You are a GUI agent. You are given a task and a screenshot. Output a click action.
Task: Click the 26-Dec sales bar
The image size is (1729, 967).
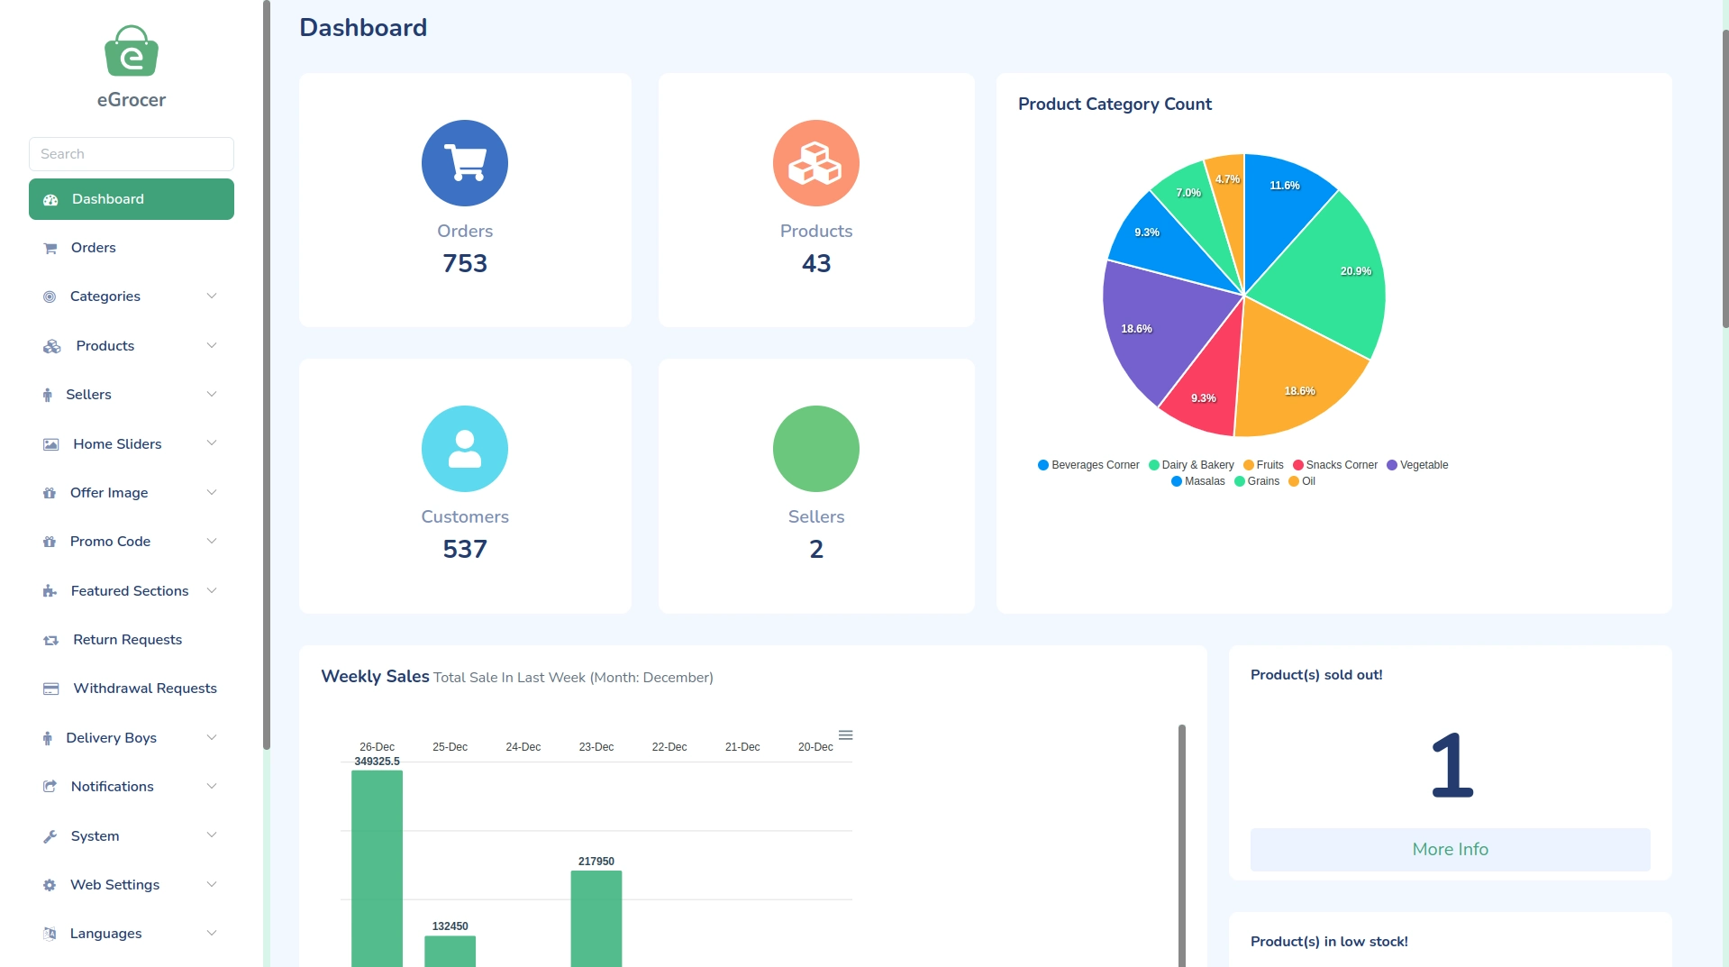pyautogui.click(x=377, y=869)
